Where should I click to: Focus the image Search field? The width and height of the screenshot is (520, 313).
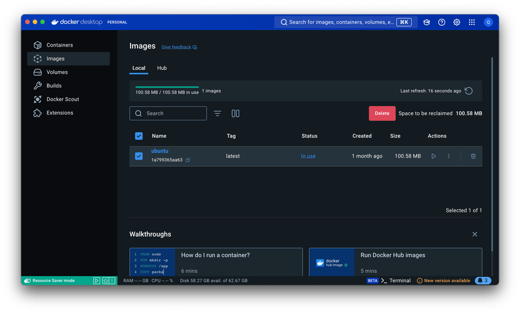168,113
